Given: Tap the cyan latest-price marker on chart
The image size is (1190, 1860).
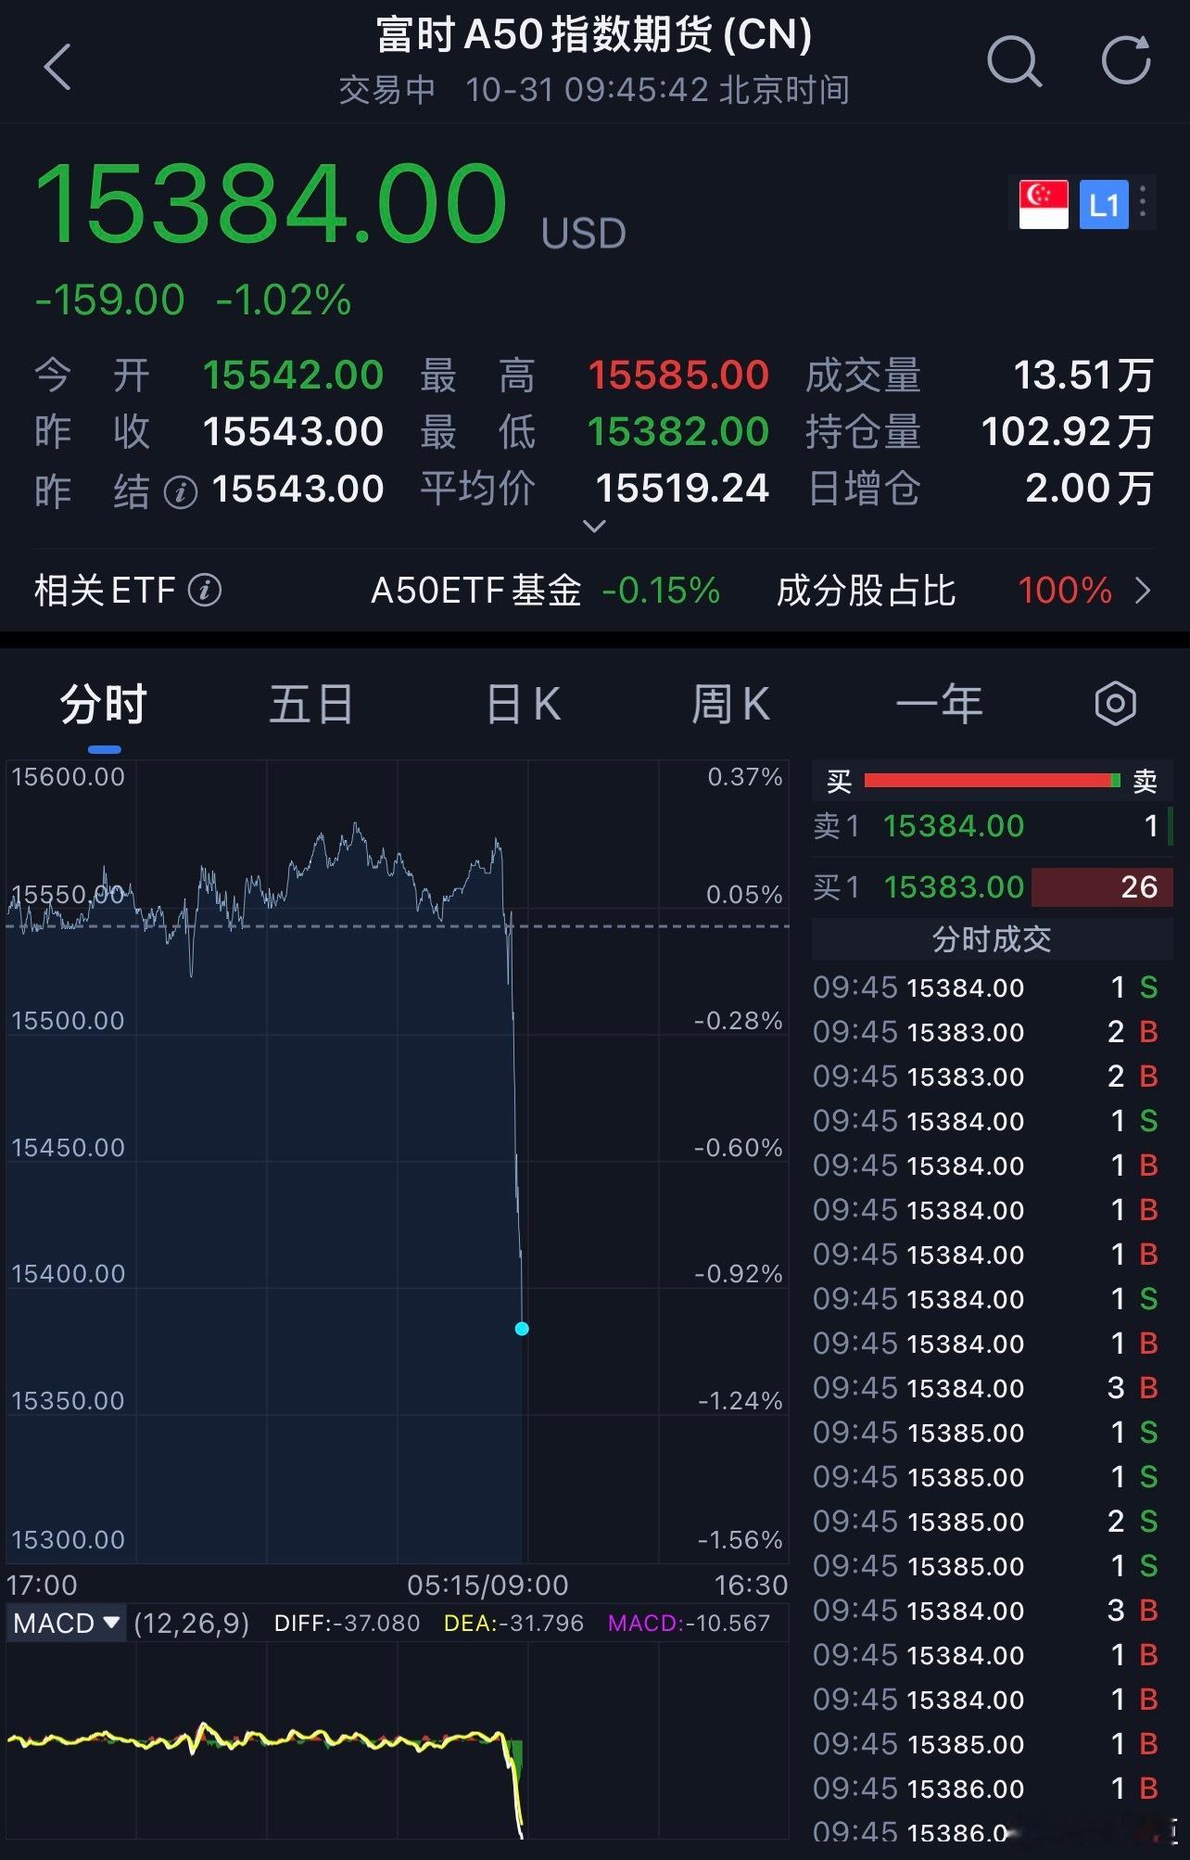Looking at the screenshot, I should point(522,1329).
